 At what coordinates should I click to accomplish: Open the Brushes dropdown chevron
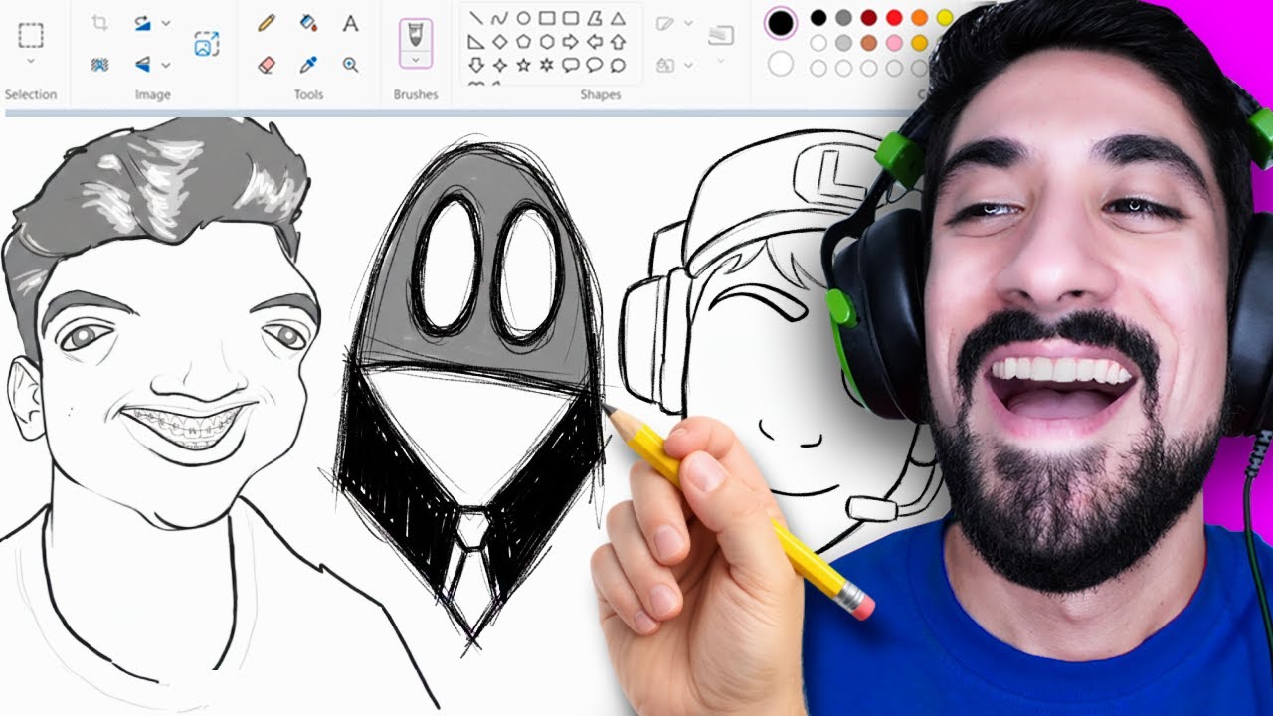click(415, 60)
